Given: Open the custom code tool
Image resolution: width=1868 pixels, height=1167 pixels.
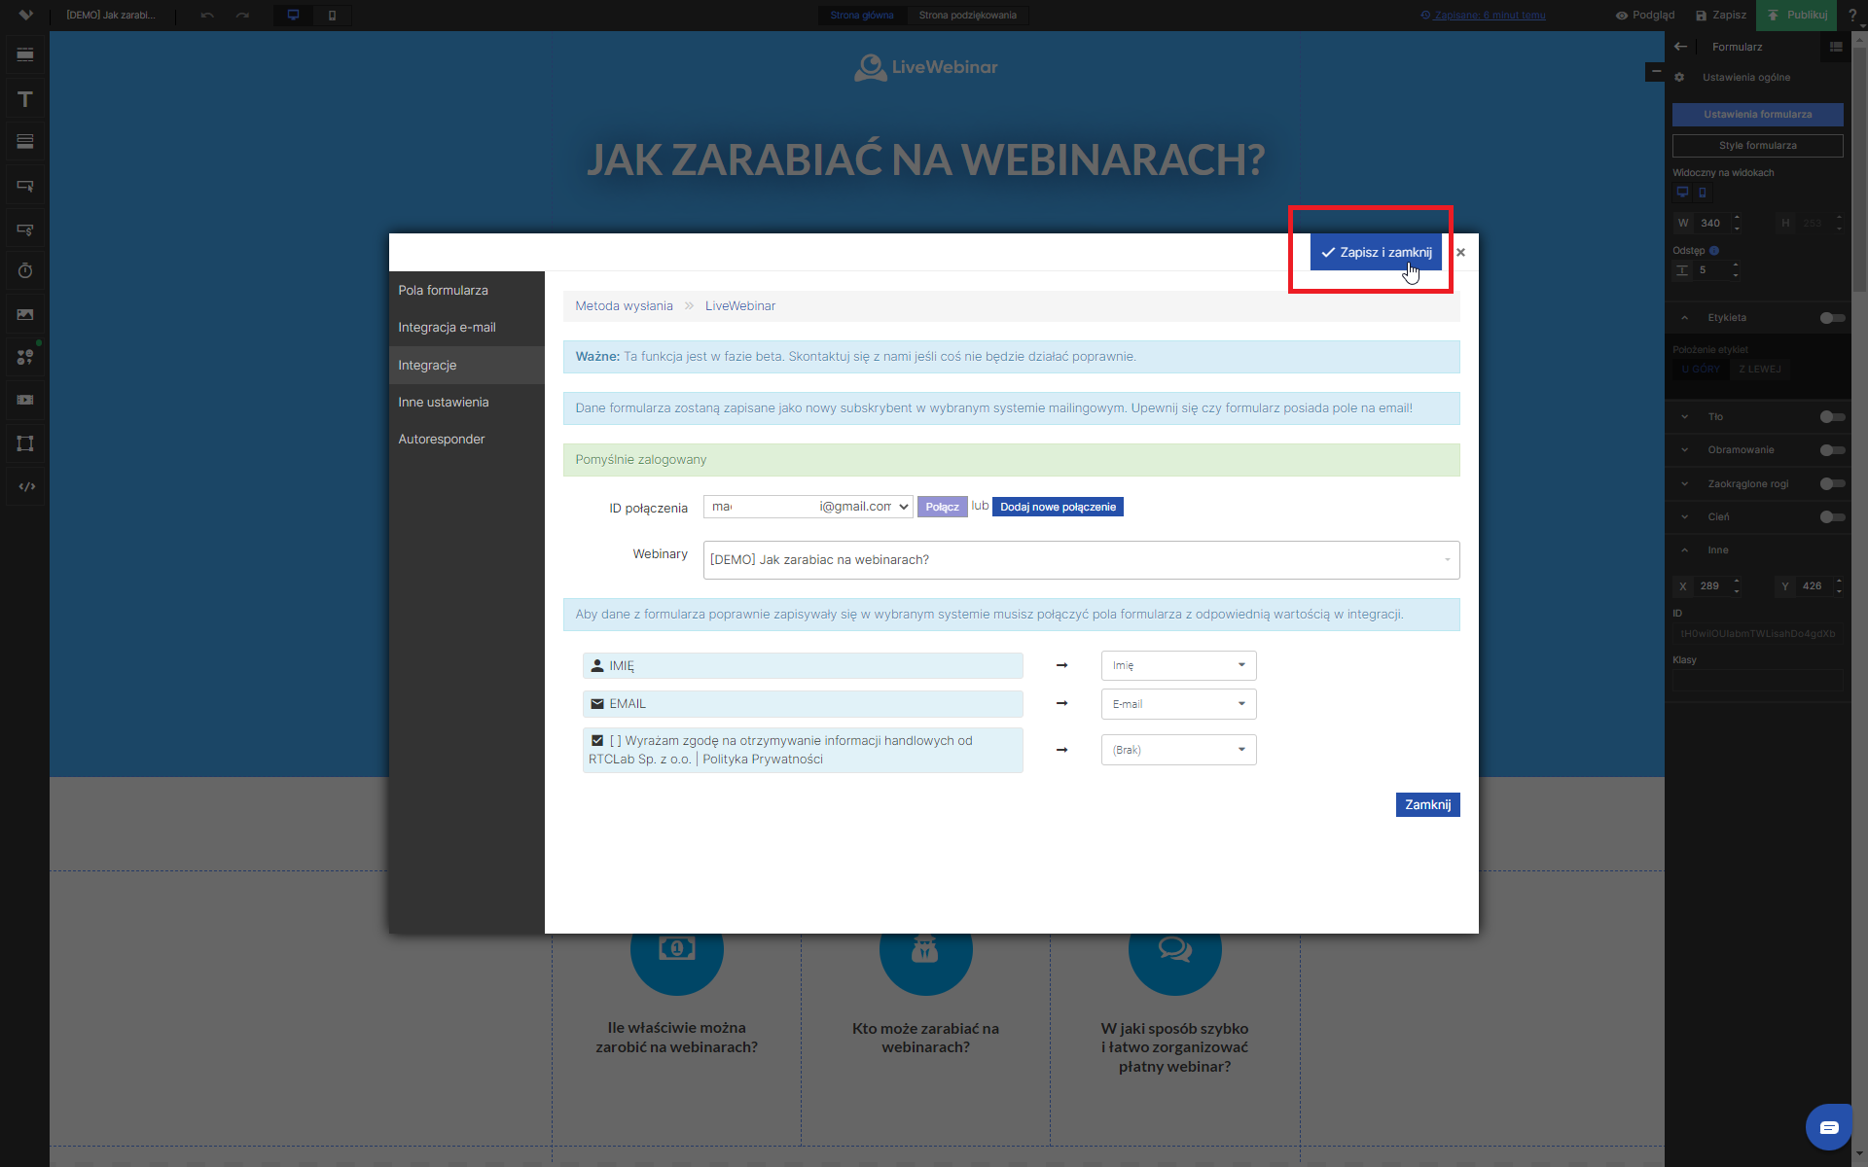Looking at the screenshot, I should point(26,486).
